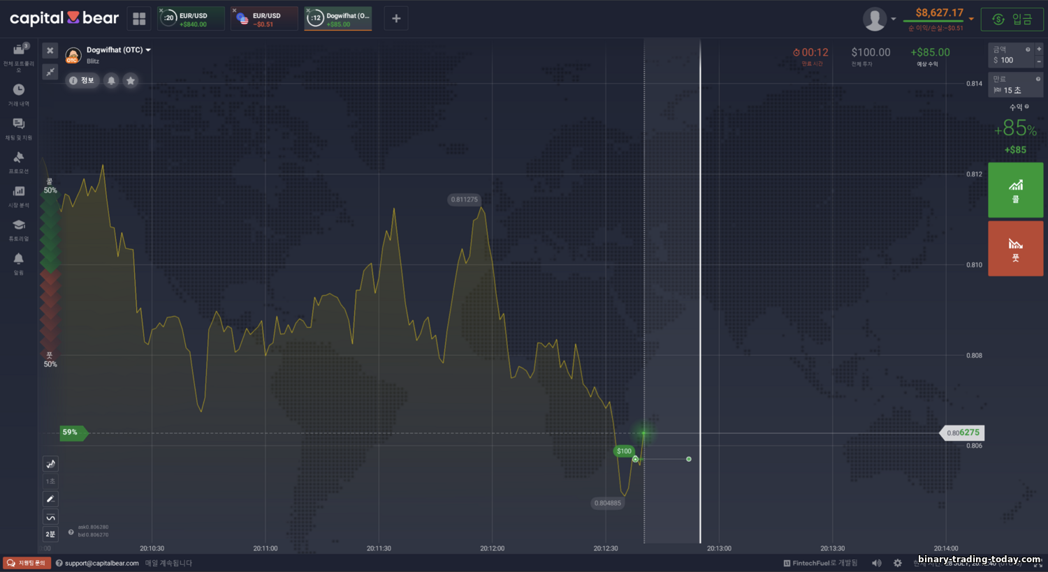
Task: Open the indicators wave tool
Action: pos(50,517)
